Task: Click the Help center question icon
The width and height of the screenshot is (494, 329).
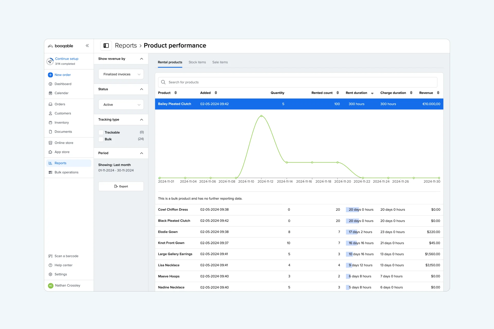Action: point(50,265)
